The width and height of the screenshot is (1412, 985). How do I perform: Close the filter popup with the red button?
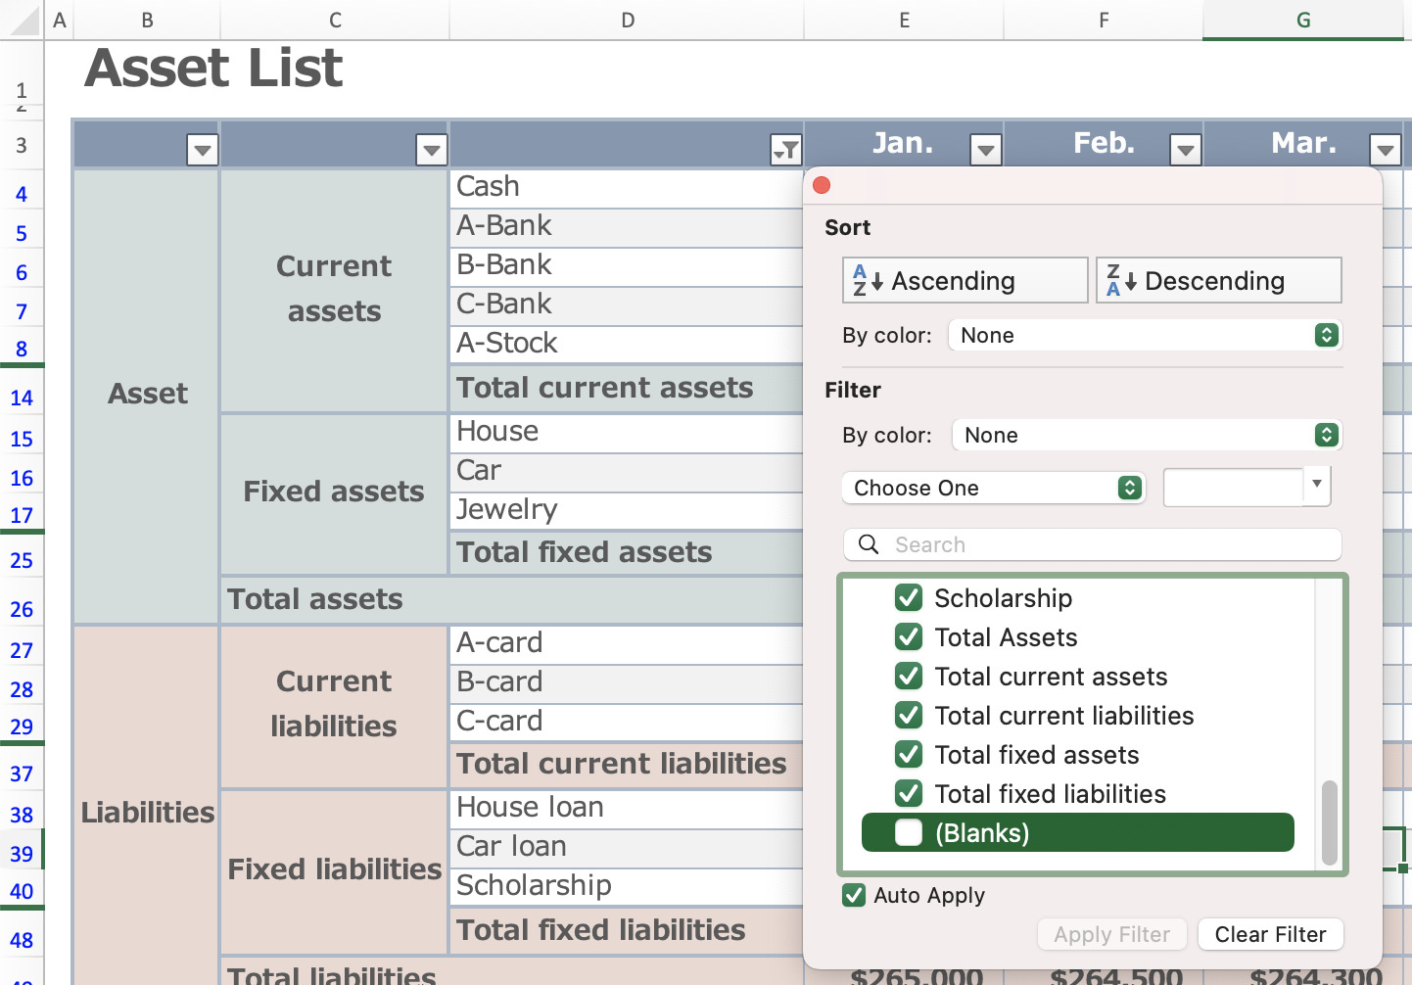click(x=822, y=185)
